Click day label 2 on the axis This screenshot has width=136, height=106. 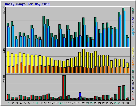pos(13,103)
